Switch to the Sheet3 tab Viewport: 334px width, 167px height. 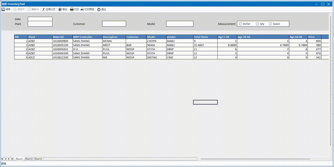pos(38,159)
